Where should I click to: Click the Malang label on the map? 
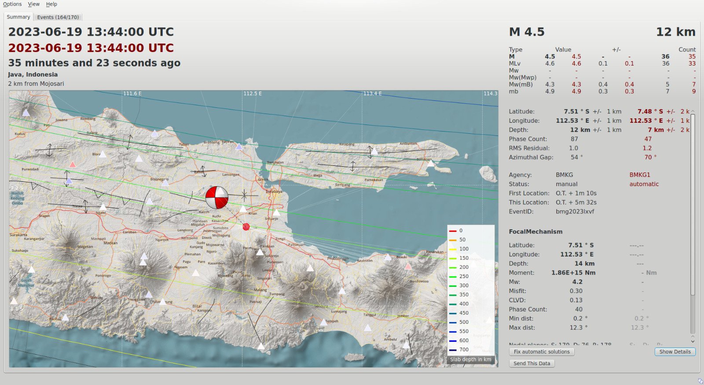tap(260, 290)
